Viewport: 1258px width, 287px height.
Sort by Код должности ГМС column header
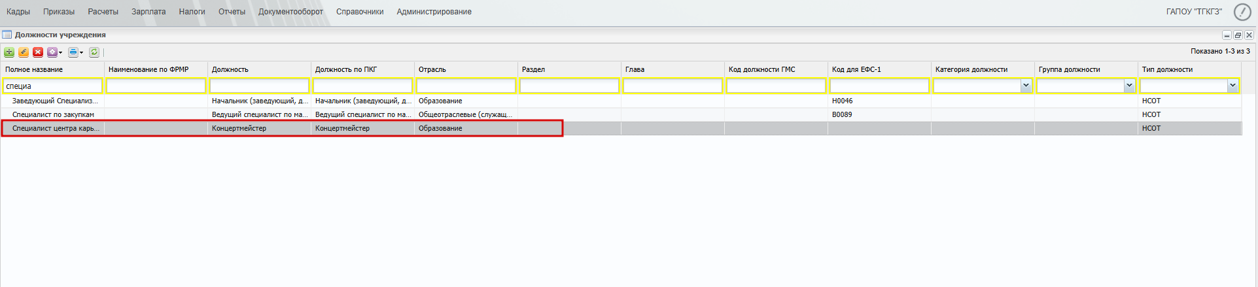point(776,69)
